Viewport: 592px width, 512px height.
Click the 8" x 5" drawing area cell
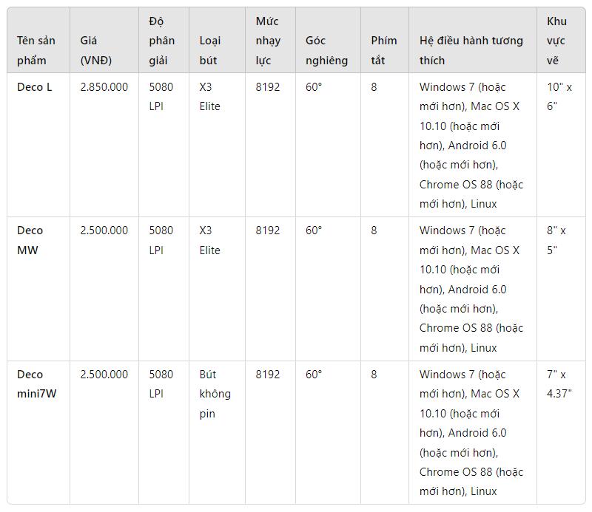pos(556,240)
